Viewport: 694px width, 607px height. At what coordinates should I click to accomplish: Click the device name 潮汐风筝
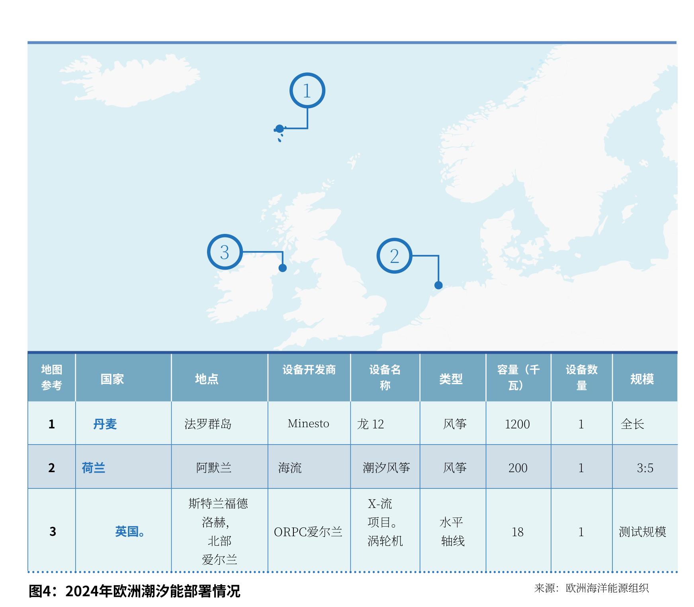386,468
